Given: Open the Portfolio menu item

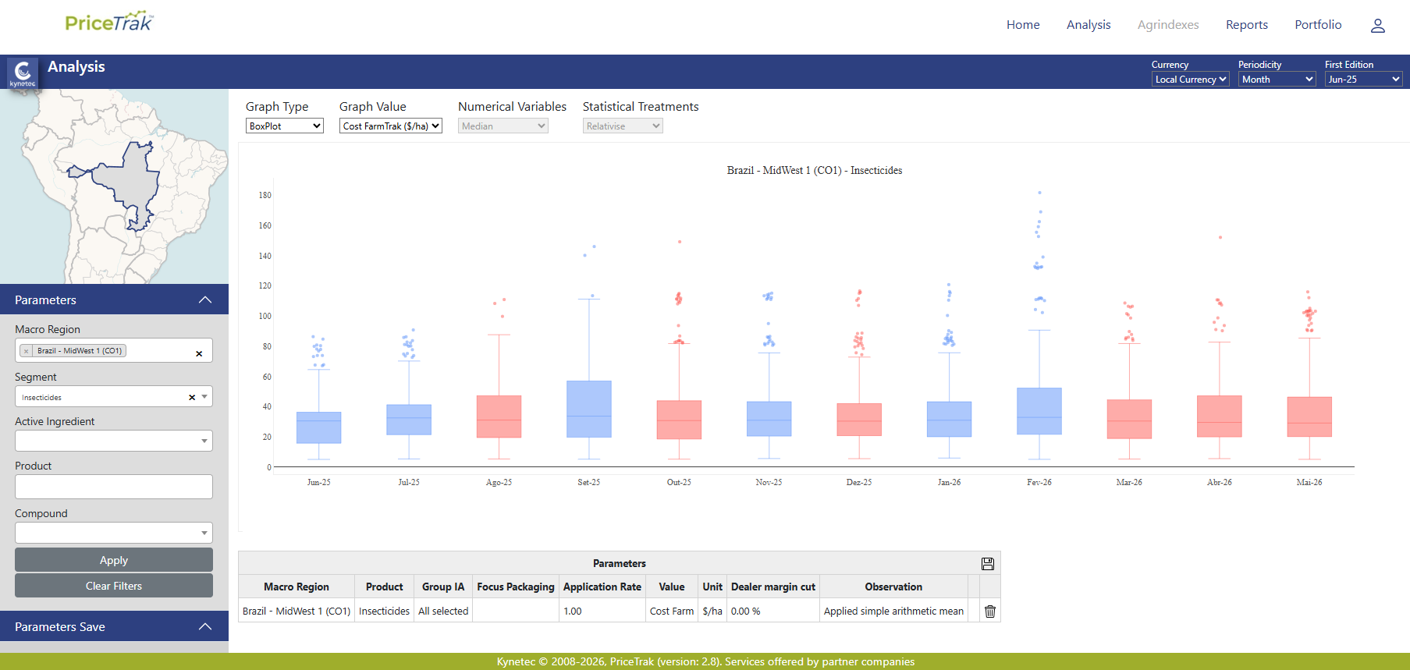Looking at the screenshot, I should click(1318, 25).
